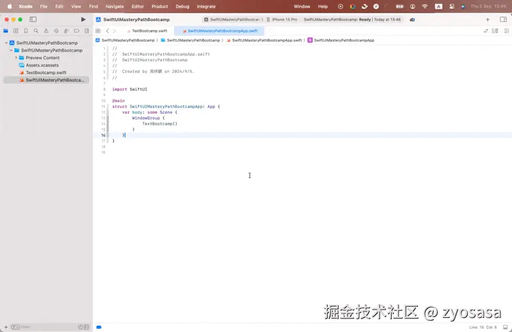The image size is (512, 332).
Task: Click the plus button at navigator bottom
Action: pos(6,327)
